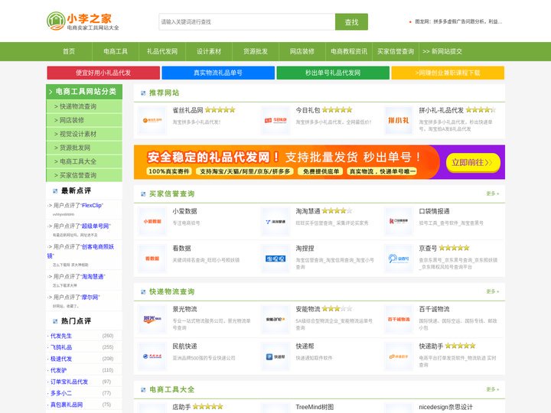Open the 雀丝礼品网 logo thumbnail
Viewport: 551px width, 413px height.
point(152,121)
